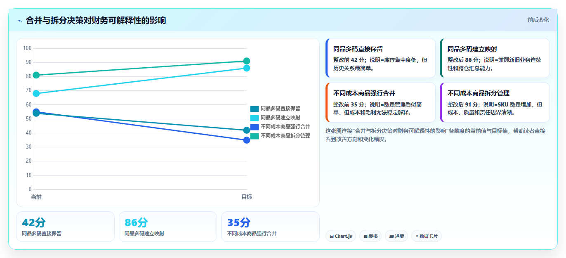The image size is (566, 258).
Task: Click the Chart.js tag chip
Action: click(340, 236)
